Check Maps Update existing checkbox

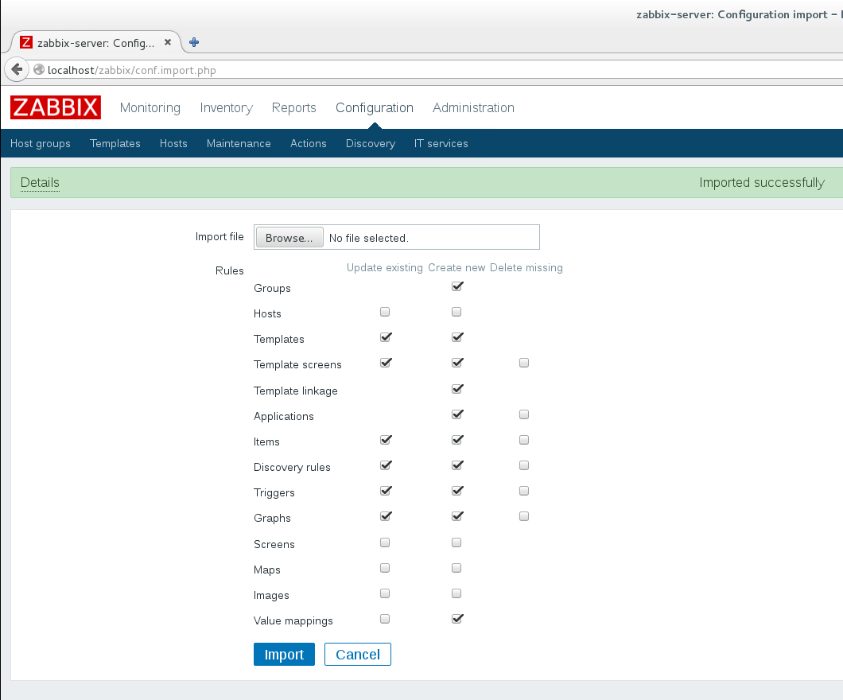tap(385, 568)
